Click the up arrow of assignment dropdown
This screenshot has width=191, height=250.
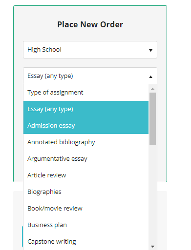(150, 77)
